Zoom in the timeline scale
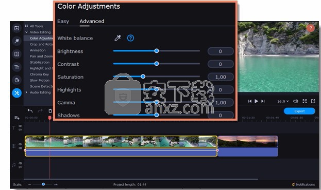 pyautogui.click(x=56, y=184)
